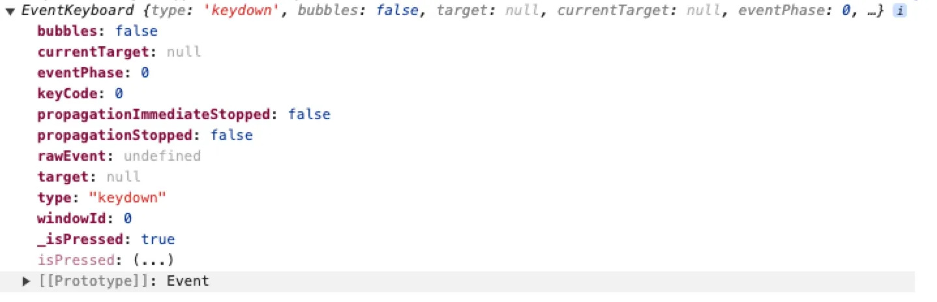Click the keyCode value 0

click(119, 94)
